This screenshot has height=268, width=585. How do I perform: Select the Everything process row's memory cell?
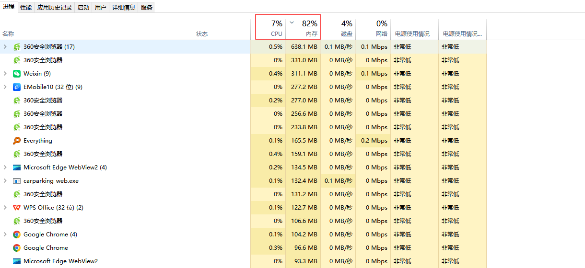tap(303, 141)
